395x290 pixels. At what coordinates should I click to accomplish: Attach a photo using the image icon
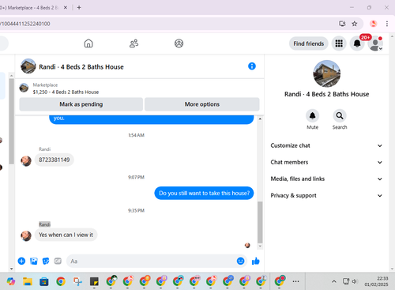click(34, 261)
